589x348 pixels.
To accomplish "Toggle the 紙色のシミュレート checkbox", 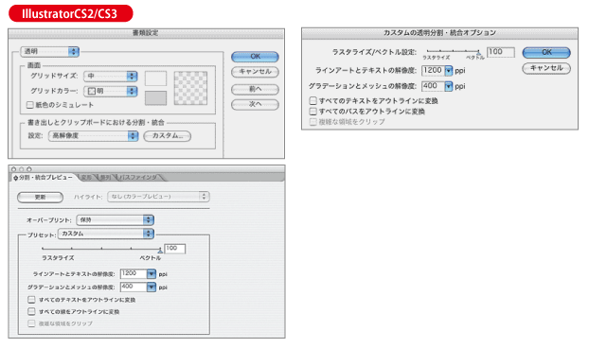I will coord(30,105).
